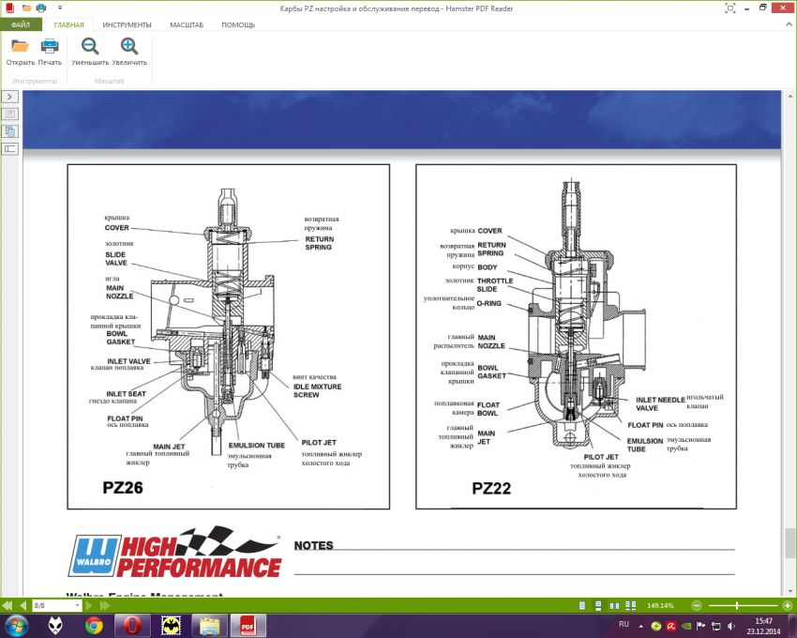Select single page view mode
797x638 pixels.
[x=582, y=605]
